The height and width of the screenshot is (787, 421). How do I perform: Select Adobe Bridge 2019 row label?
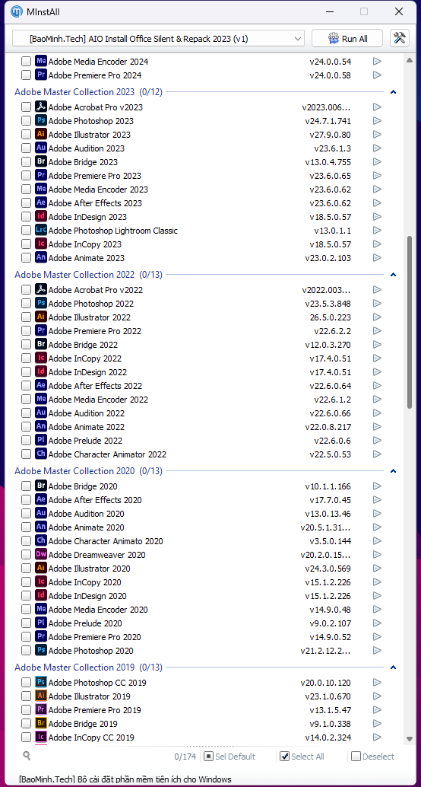coord(83,724)
